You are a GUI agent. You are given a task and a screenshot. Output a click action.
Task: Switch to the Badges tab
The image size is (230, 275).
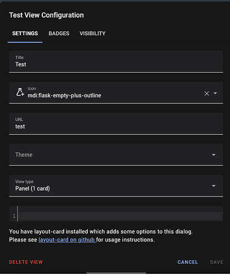pos(59,34)
